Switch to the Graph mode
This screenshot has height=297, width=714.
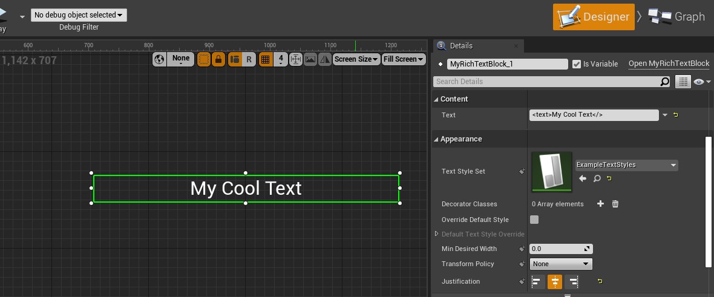(676, 17)
